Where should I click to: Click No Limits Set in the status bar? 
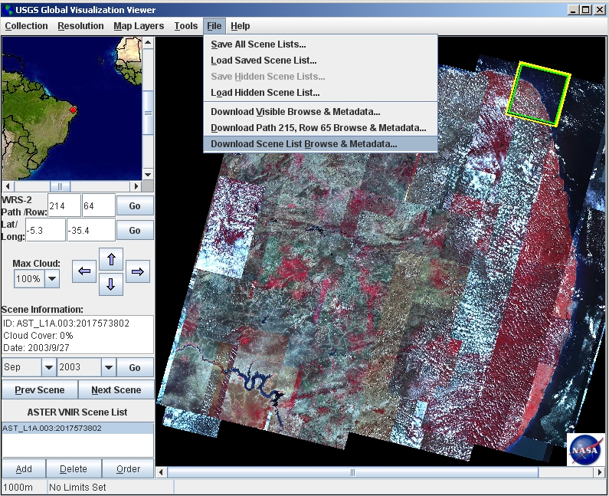77,487
